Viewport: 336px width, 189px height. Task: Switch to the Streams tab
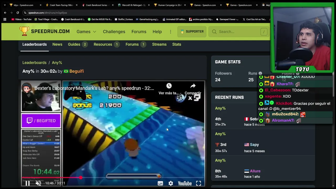[x=159, y=44]
